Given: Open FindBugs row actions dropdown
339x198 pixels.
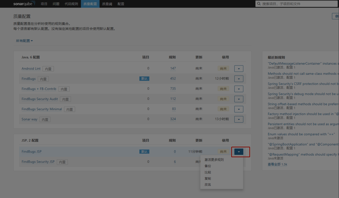Looking at the screenshot, I should pos(239,79).
